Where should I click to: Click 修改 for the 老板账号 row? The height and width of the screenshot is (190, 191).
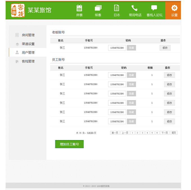coord(165,48)
